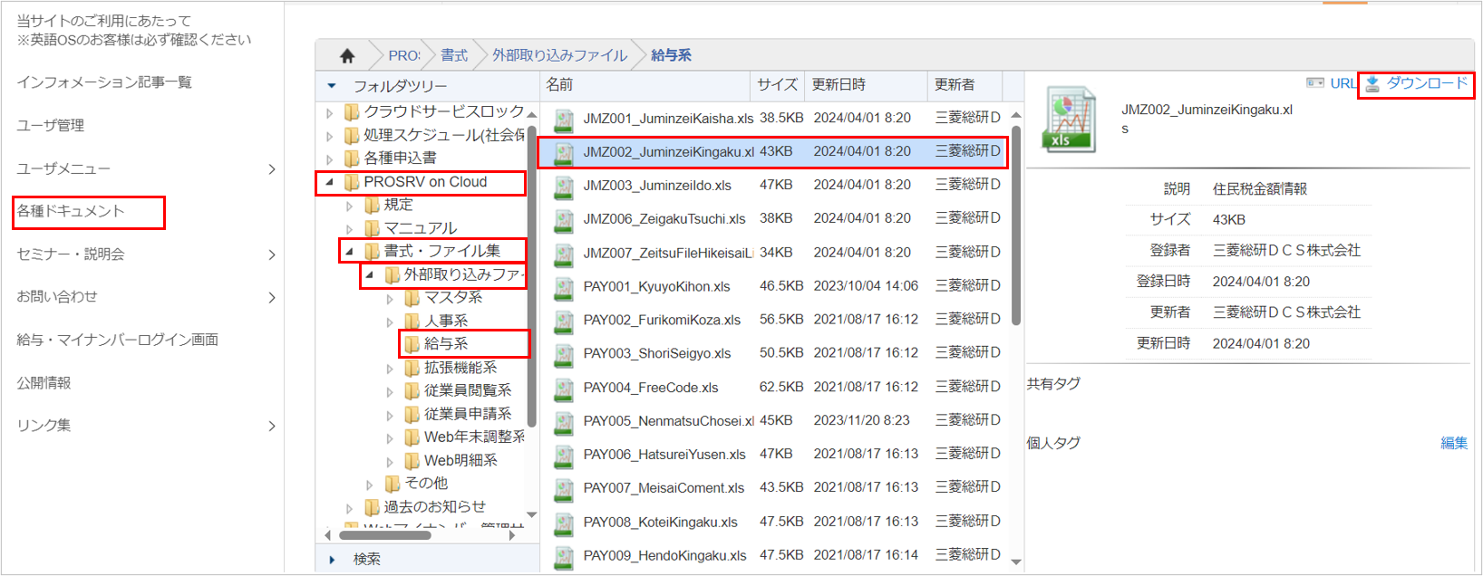
Task: Expand the 拡張機能系 tree node
Action: click(390, 369)
